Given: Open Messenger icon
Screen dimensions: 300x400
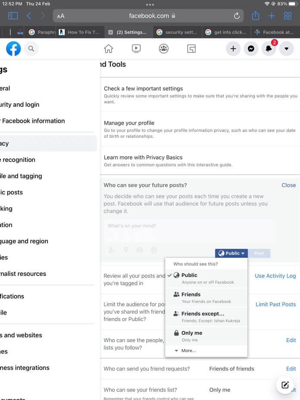Looking at the screenshot, I should [x=251, y=48].
